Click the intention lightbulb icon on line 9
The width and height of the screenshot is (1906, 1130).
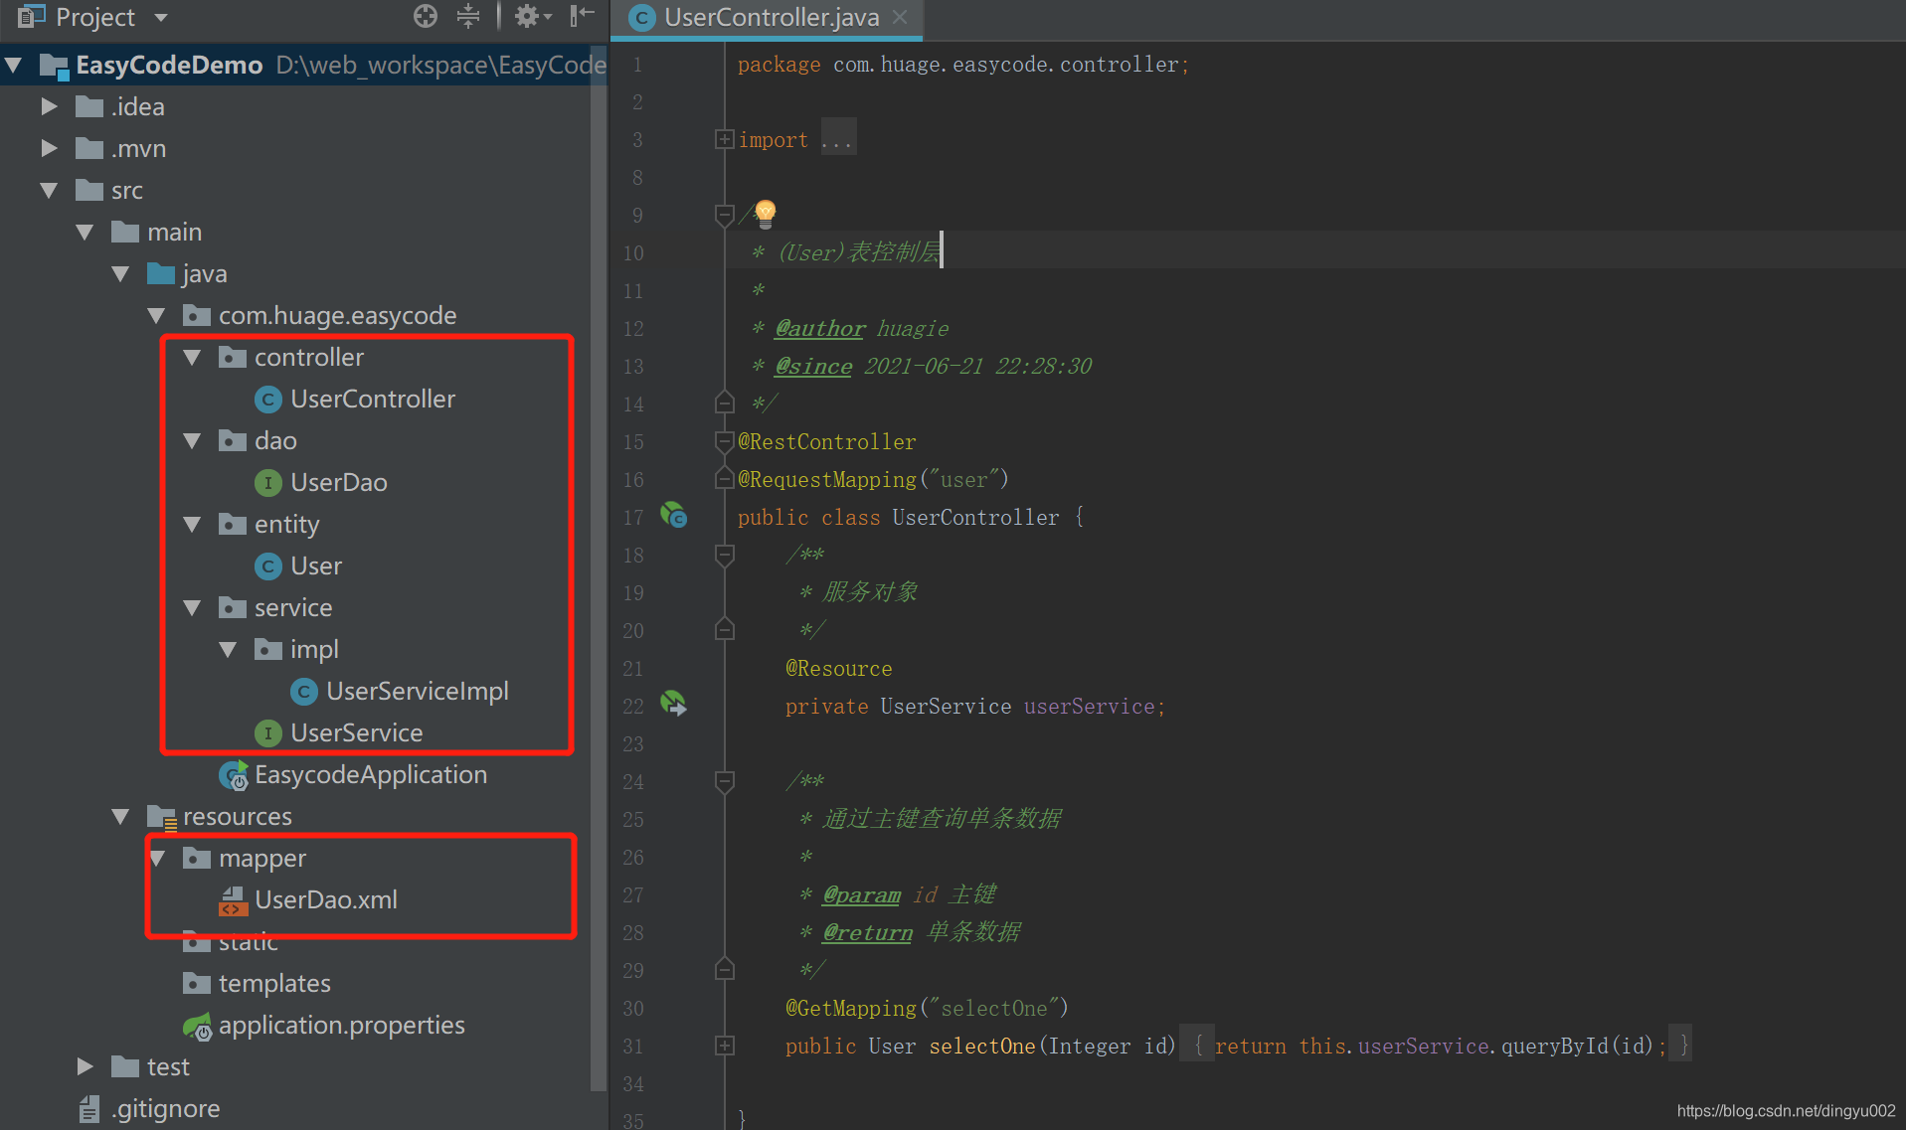pos(765,213)
